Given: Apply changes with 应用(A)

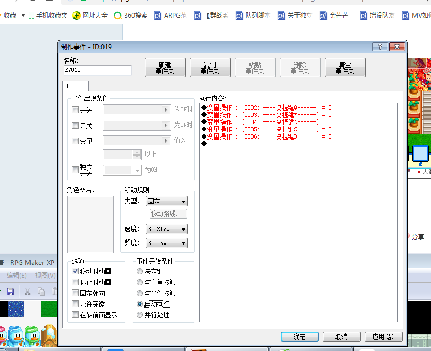Looking at the screenshot, I should click(383, 337).
